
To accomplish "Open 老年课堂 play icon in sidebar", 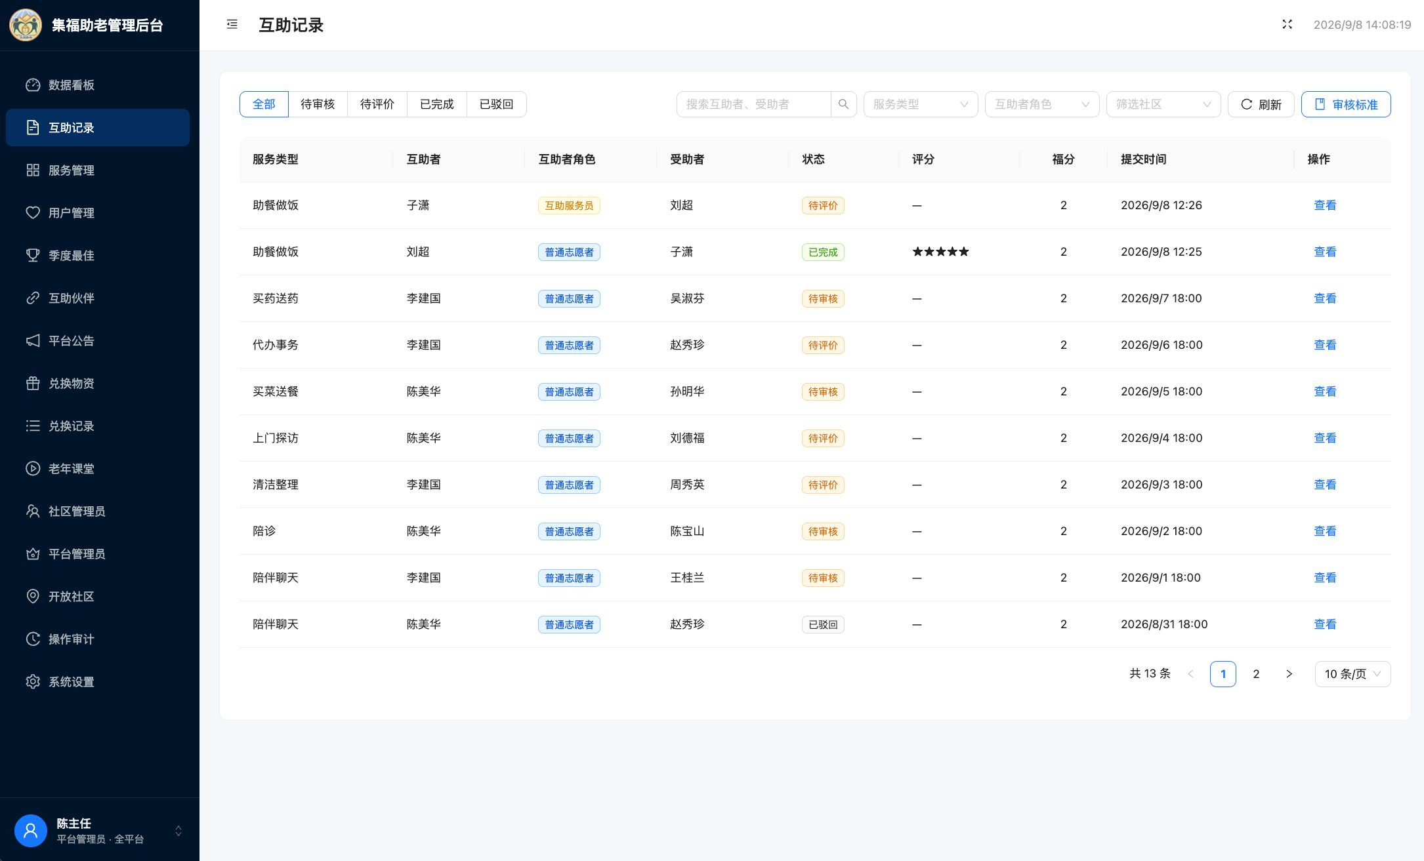I will [x=33, y=469].
